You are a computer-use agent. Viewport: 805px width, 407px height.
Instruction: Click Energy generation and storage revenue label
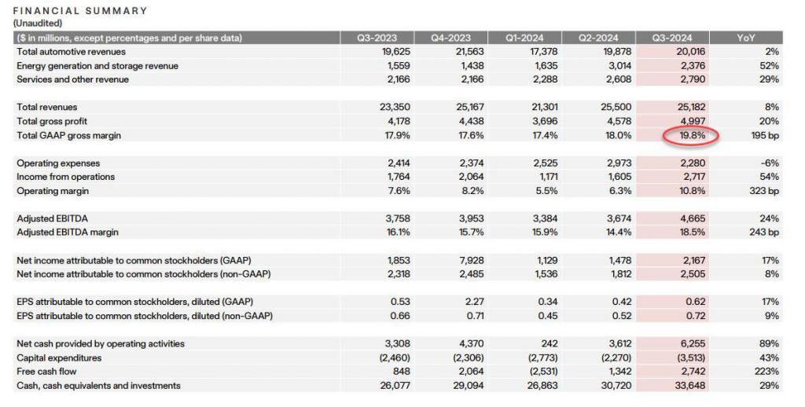click(x=97, y=66)
